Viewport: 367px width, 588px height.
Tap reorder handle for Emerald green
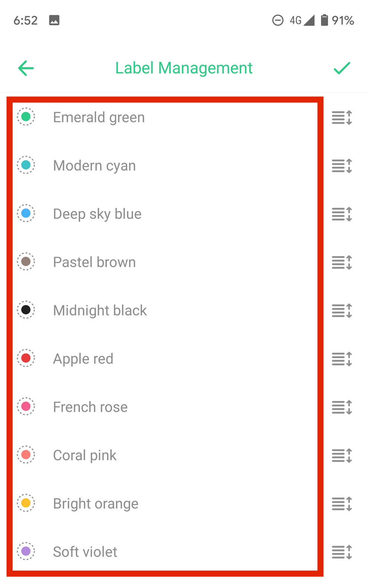(x=342, y=118)
